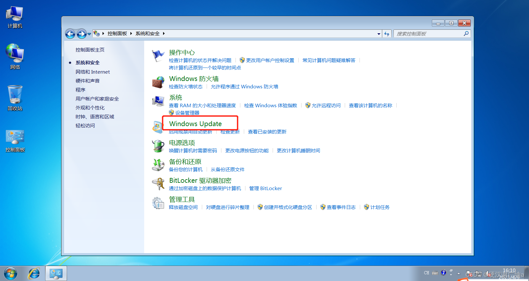Screen dimensions: 529x281
Task: Select 外观和个性化 in the sidebar
Action: tap(90, 108)
